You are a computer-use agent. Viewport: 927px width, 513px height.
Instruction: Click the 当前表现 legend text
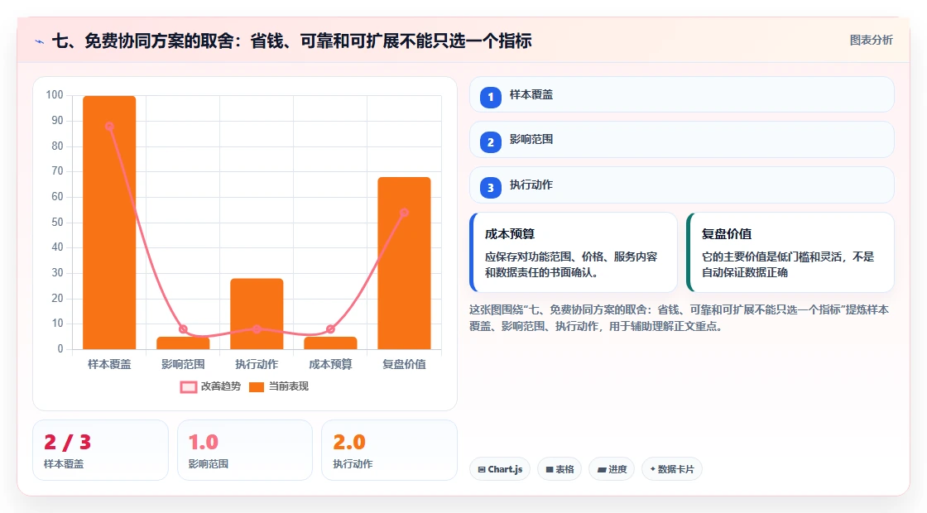coord(289,386)
